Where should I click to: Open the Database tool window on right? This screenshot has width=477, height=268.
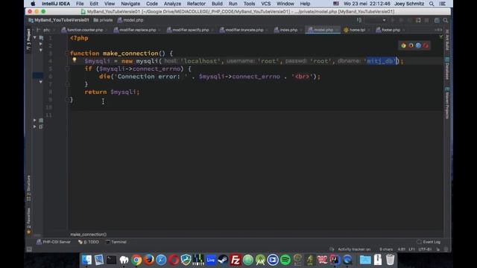pos(447,68)
